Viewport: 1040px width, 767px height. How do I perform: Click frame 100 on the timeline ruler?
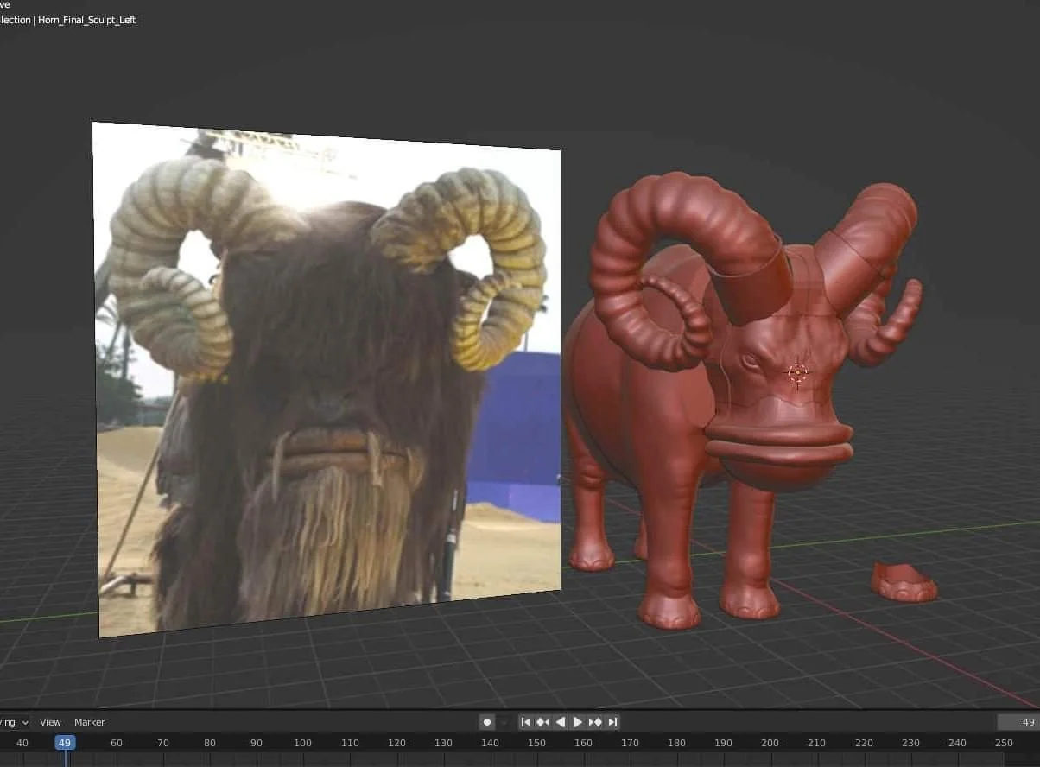pyautogui.click(x=302, y=743)
